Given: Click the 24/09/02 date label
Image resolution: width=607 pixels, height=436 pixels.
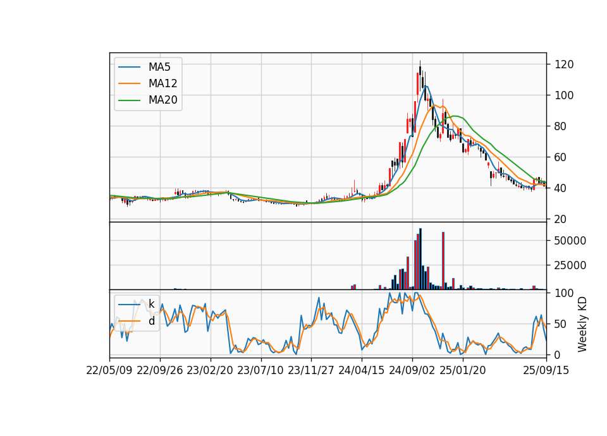Looking at the screenshot, I should pos(412,370).
